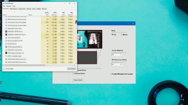Screen dimensions: 188x105
Task: Click the Fewer details link
Action: pyautogui.click(x=10, y=69)
